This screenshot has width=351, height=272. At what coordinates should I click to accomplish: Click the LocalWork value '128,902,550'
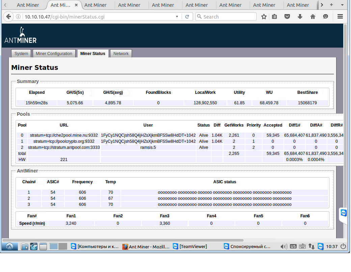(x=205, y=103)
